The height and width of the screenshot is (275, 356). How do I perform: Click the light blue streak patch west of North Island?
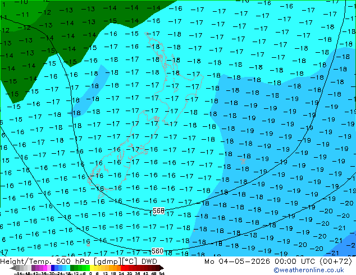tap(90, 91)
